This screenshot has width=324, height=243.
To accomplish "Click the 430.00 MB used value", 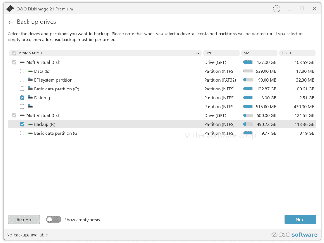I will click(304, 107).
